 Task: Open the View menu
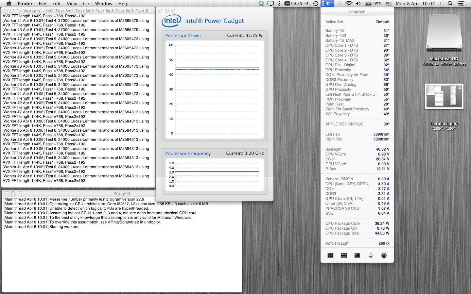click(x=72, y=4)
